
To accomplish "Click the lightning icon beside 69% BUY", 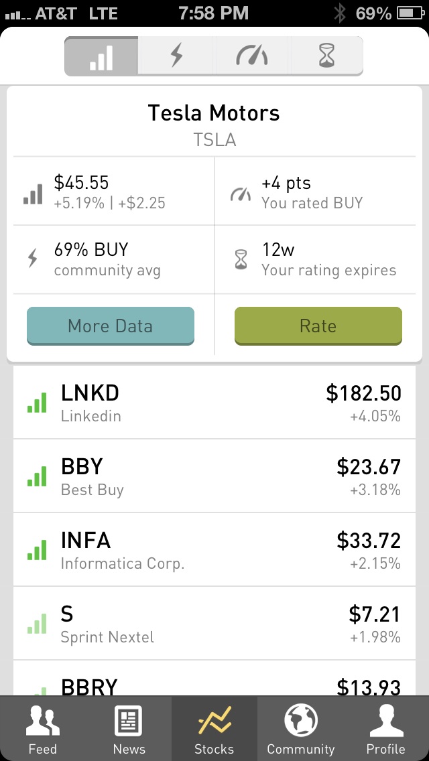I will pyautogui.click(x=32, y=259).
